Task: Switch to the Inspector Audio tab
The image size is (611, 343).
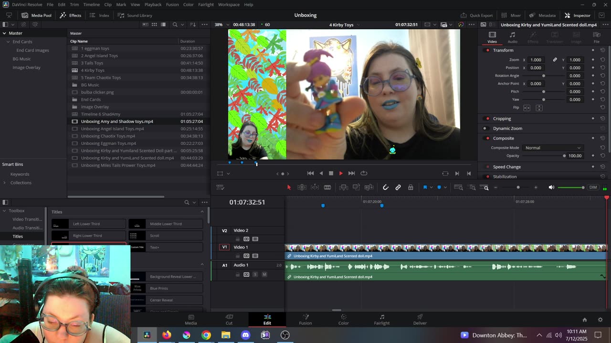Action: 512,37
